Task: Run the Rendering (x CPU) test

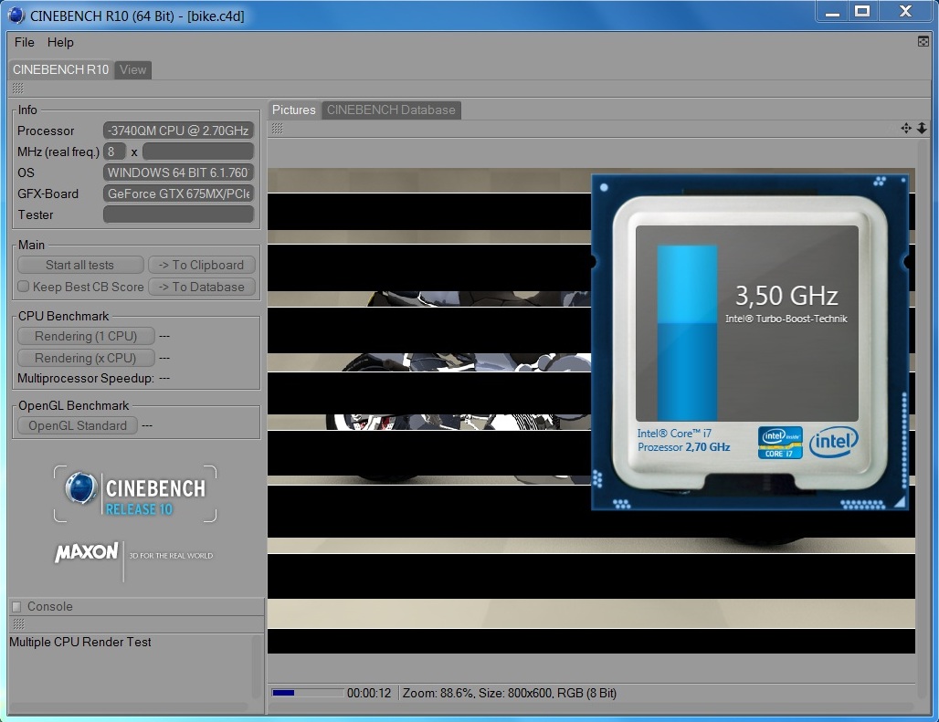Action: 86,358
